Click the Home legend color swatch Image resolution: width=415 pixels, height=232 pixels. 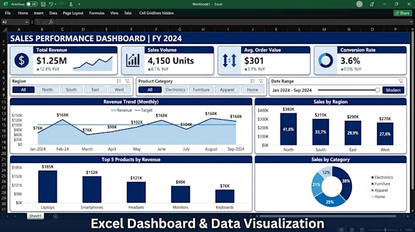tap(372, 197)
